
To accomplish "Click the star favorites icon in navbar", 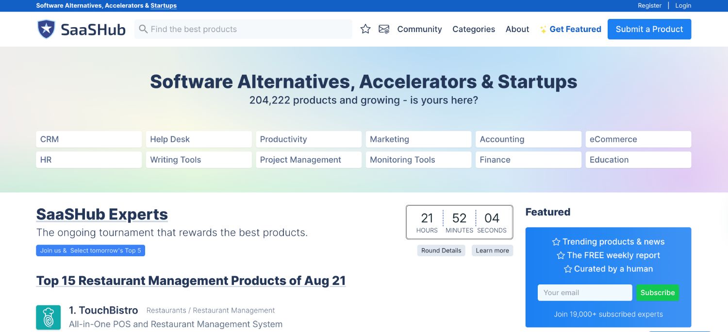I will (x=365, y=29).
